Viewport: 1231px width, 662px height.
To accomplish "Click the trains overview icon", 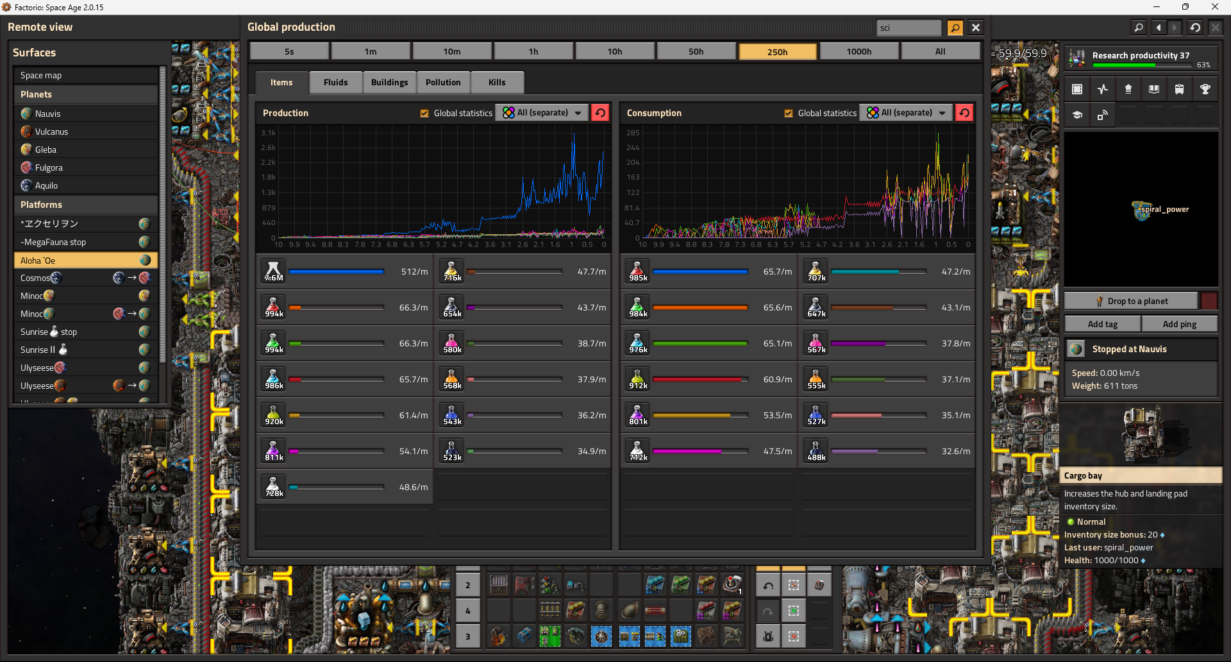I will pos(1179,90).
